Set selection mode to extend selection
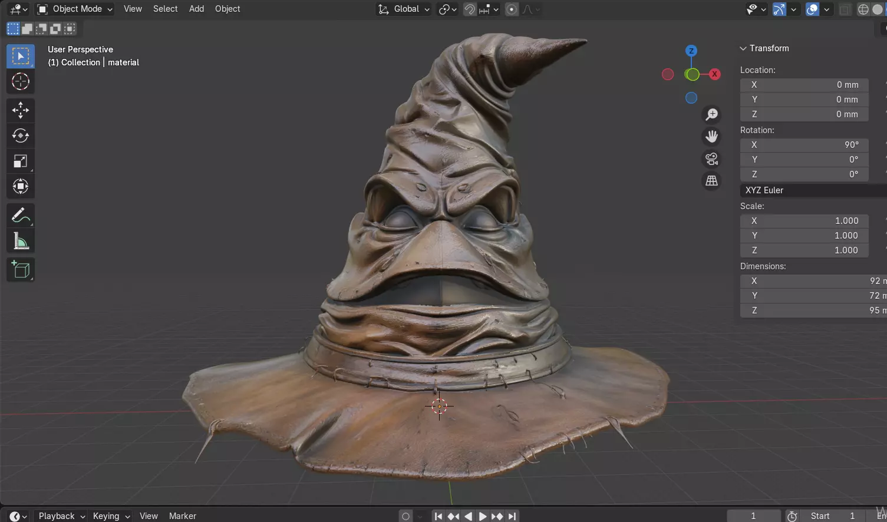Viewport: 887px width, 522px height. (27, 29)
